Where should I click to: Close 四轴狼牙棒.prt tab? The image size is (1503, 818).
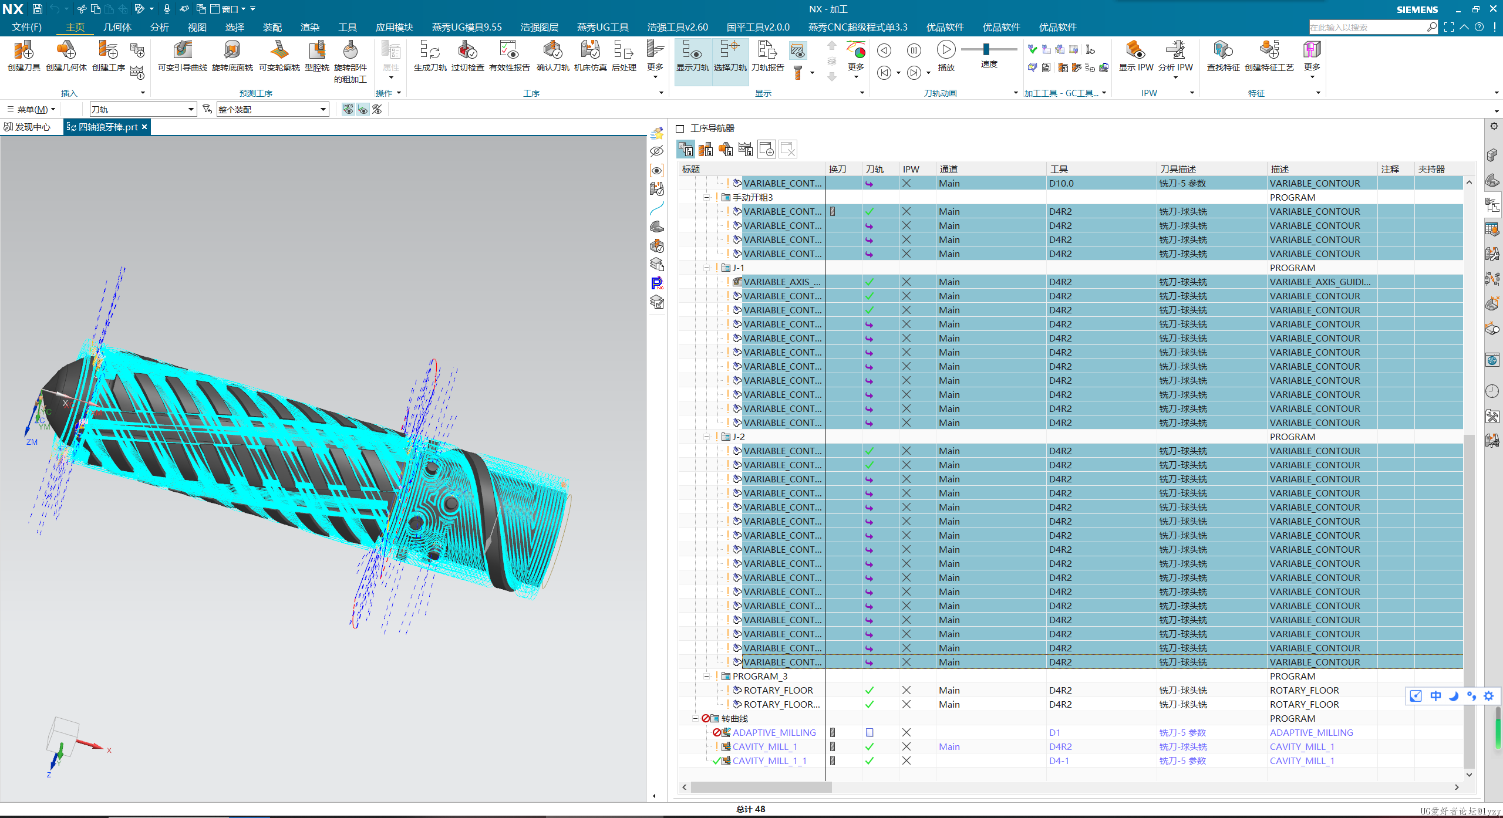(144, 127)
